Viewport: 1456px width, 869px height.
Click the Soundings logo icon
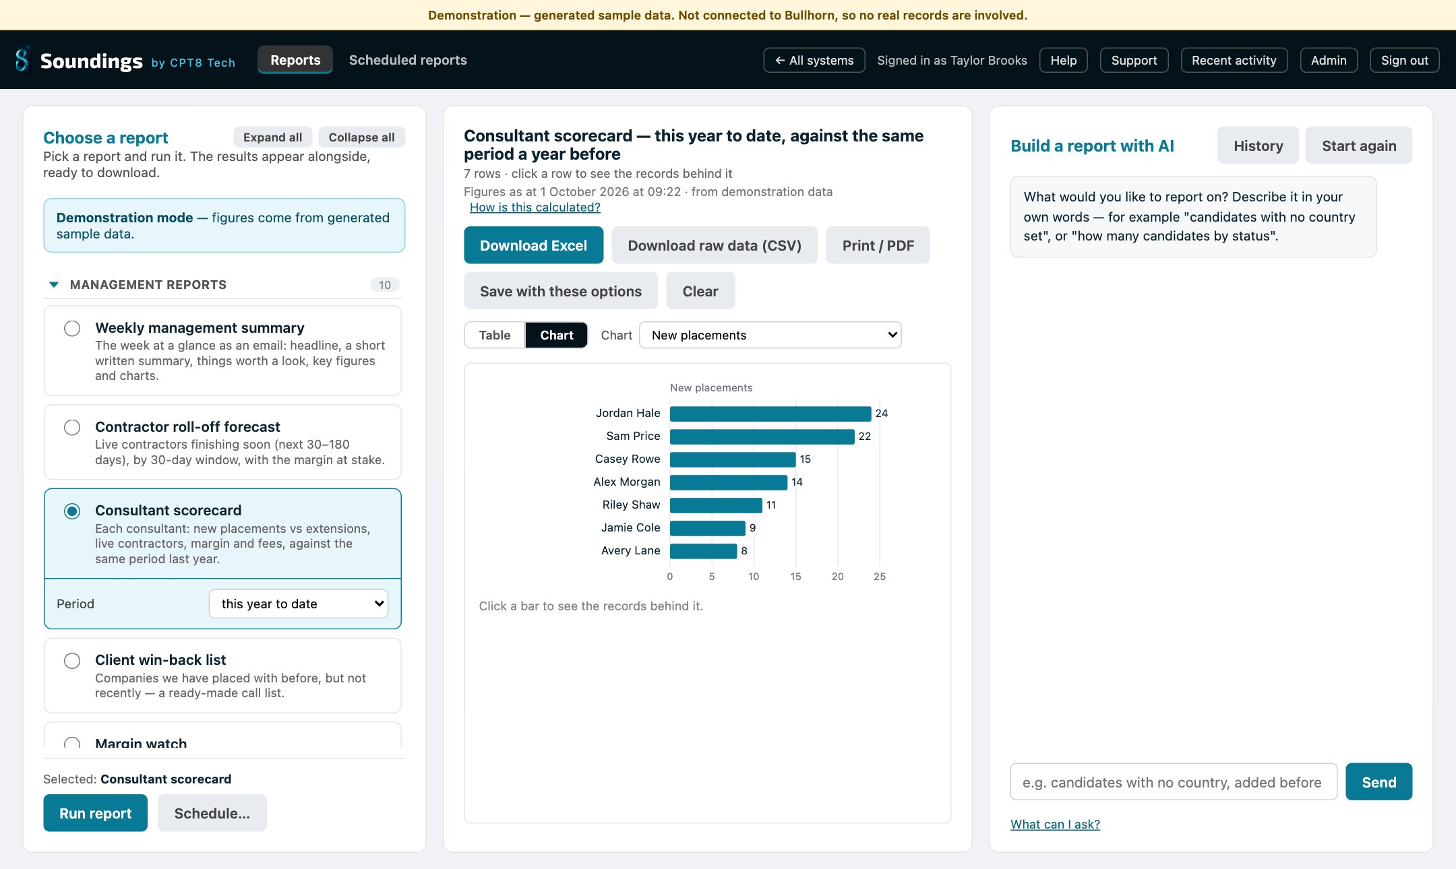pyautogui.click(x=23, y=60)
